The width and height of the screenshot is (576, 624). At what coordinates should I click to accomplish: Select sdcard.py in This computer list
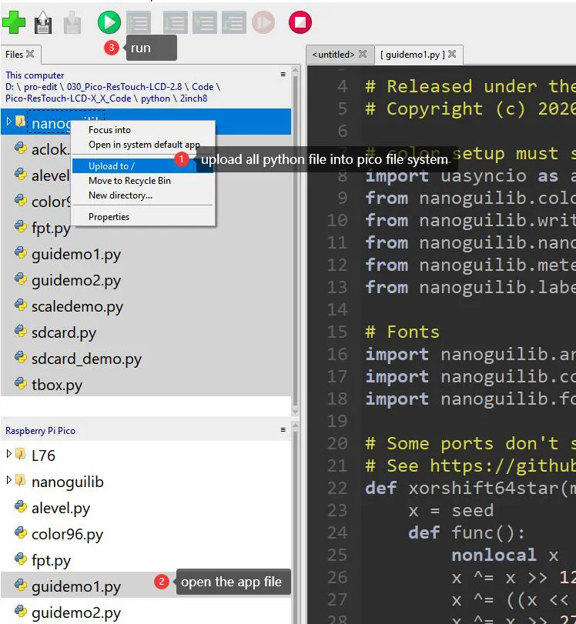coord(64,332)
